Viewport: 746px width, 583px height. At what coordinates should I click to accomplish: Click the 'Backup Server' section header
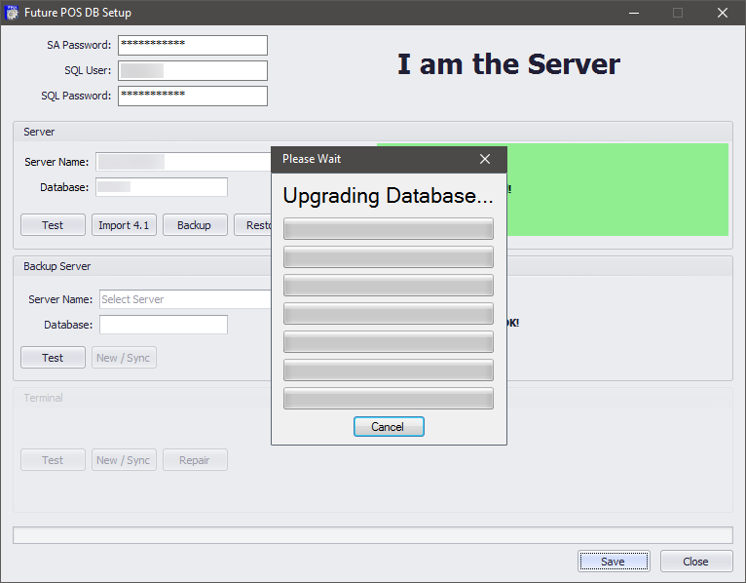57,266
